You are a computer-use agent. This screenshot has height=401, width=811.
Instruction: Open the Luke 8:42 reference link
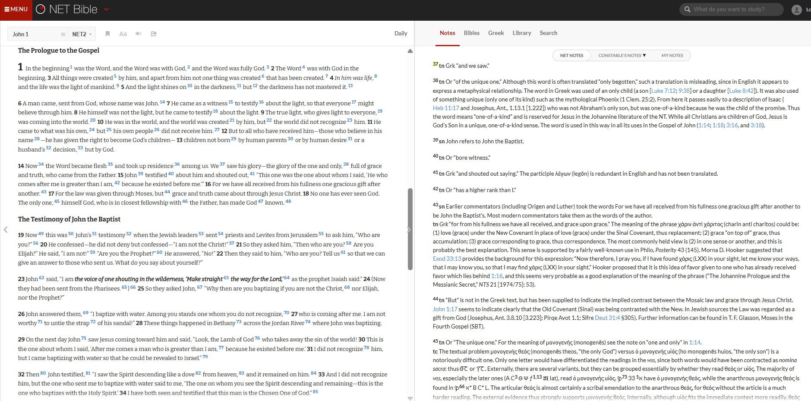tap(742, 91)
